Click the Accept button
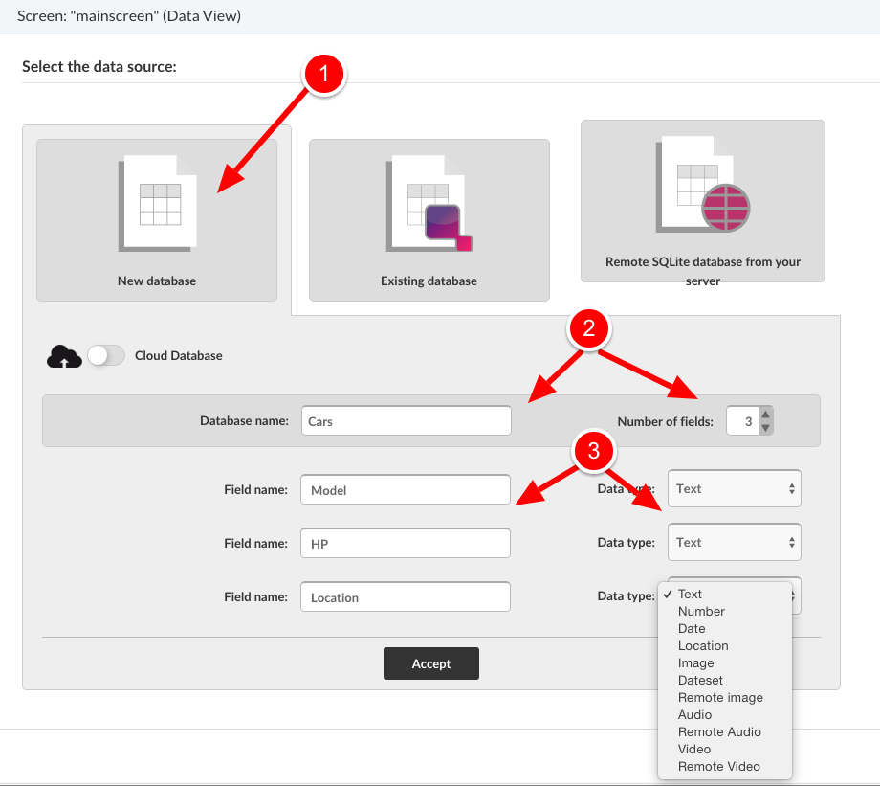 click(431, 663)
